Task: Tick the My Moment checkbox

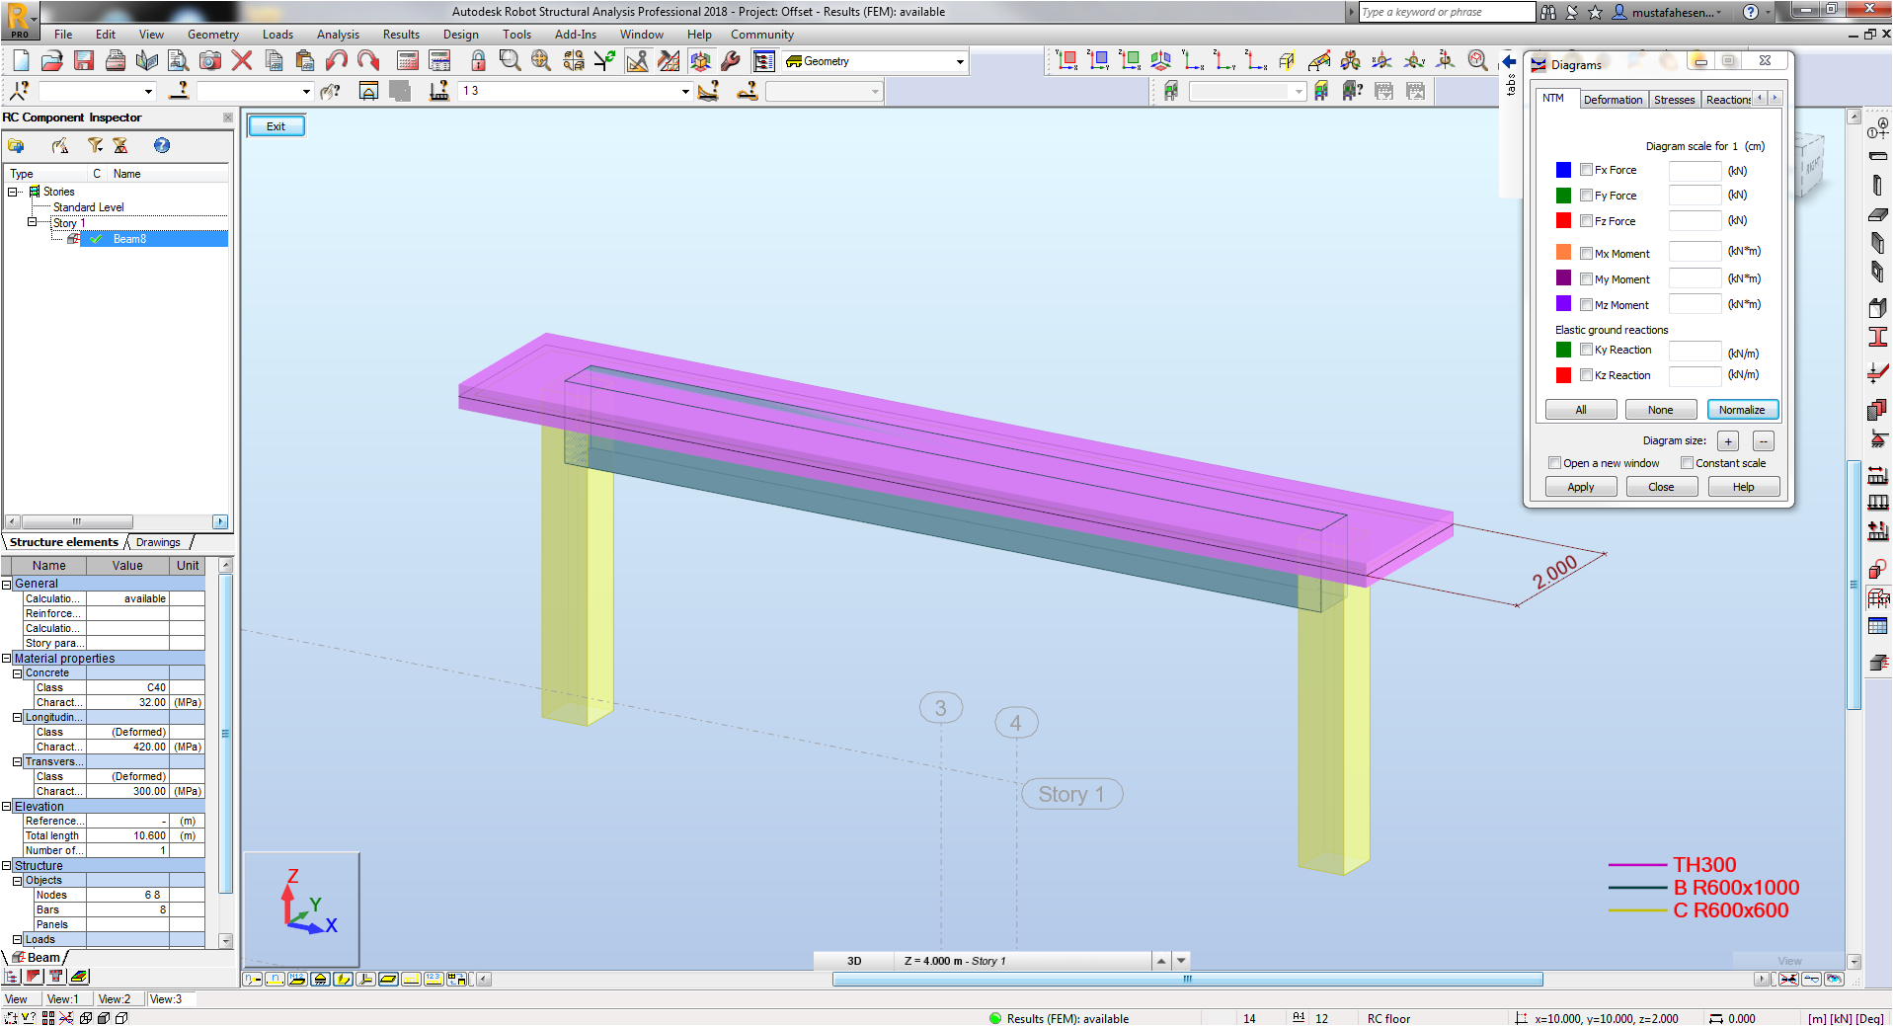Action: (x=1586, y=279)
